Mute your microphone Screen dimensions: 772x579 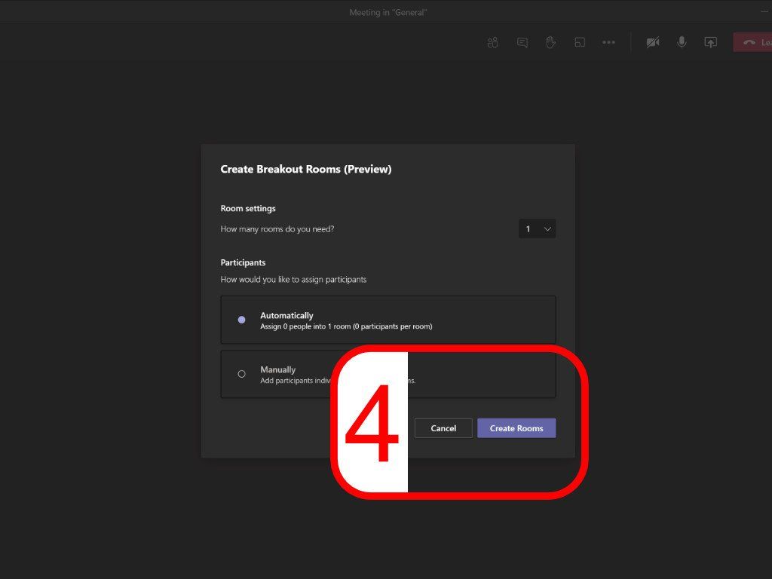[682, 42]
